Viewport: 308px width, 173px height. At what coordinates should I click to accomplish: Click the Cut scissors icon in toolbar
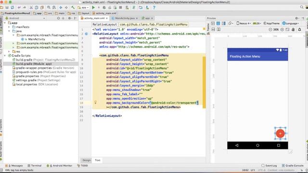(31, 8)
